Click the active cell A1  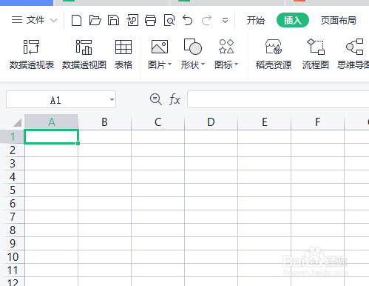[51, 136]
